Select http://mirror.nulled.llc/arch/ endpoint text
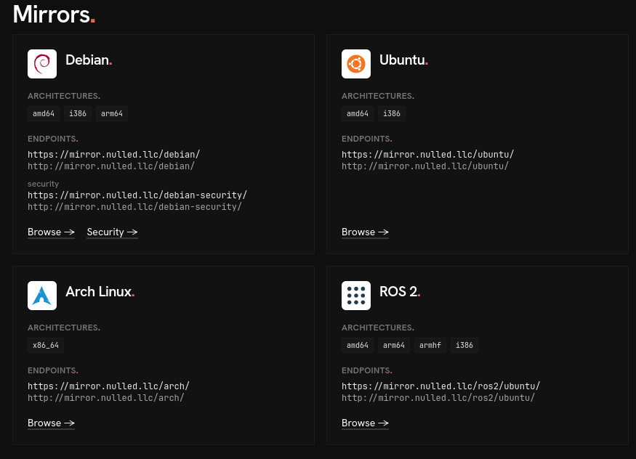Screen dimensions: 636x459 pos(106,398)
